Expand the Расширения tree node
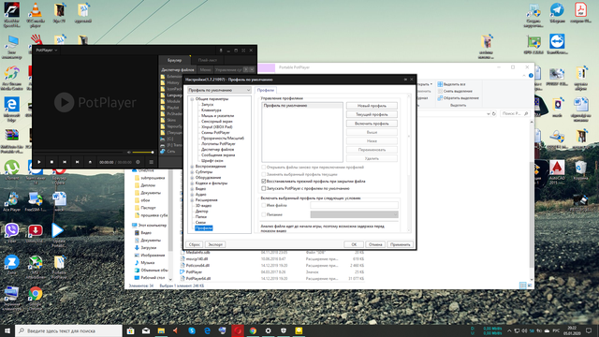The height and width of the screenshot is (337, 599). (x=192, y=200)
